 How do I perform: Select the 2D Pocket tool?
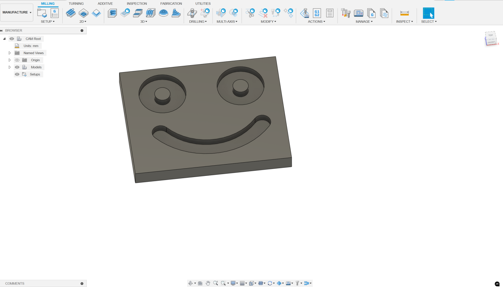84,13
